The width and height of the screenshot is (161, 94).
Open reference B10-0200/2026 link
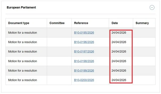(84, 80)
